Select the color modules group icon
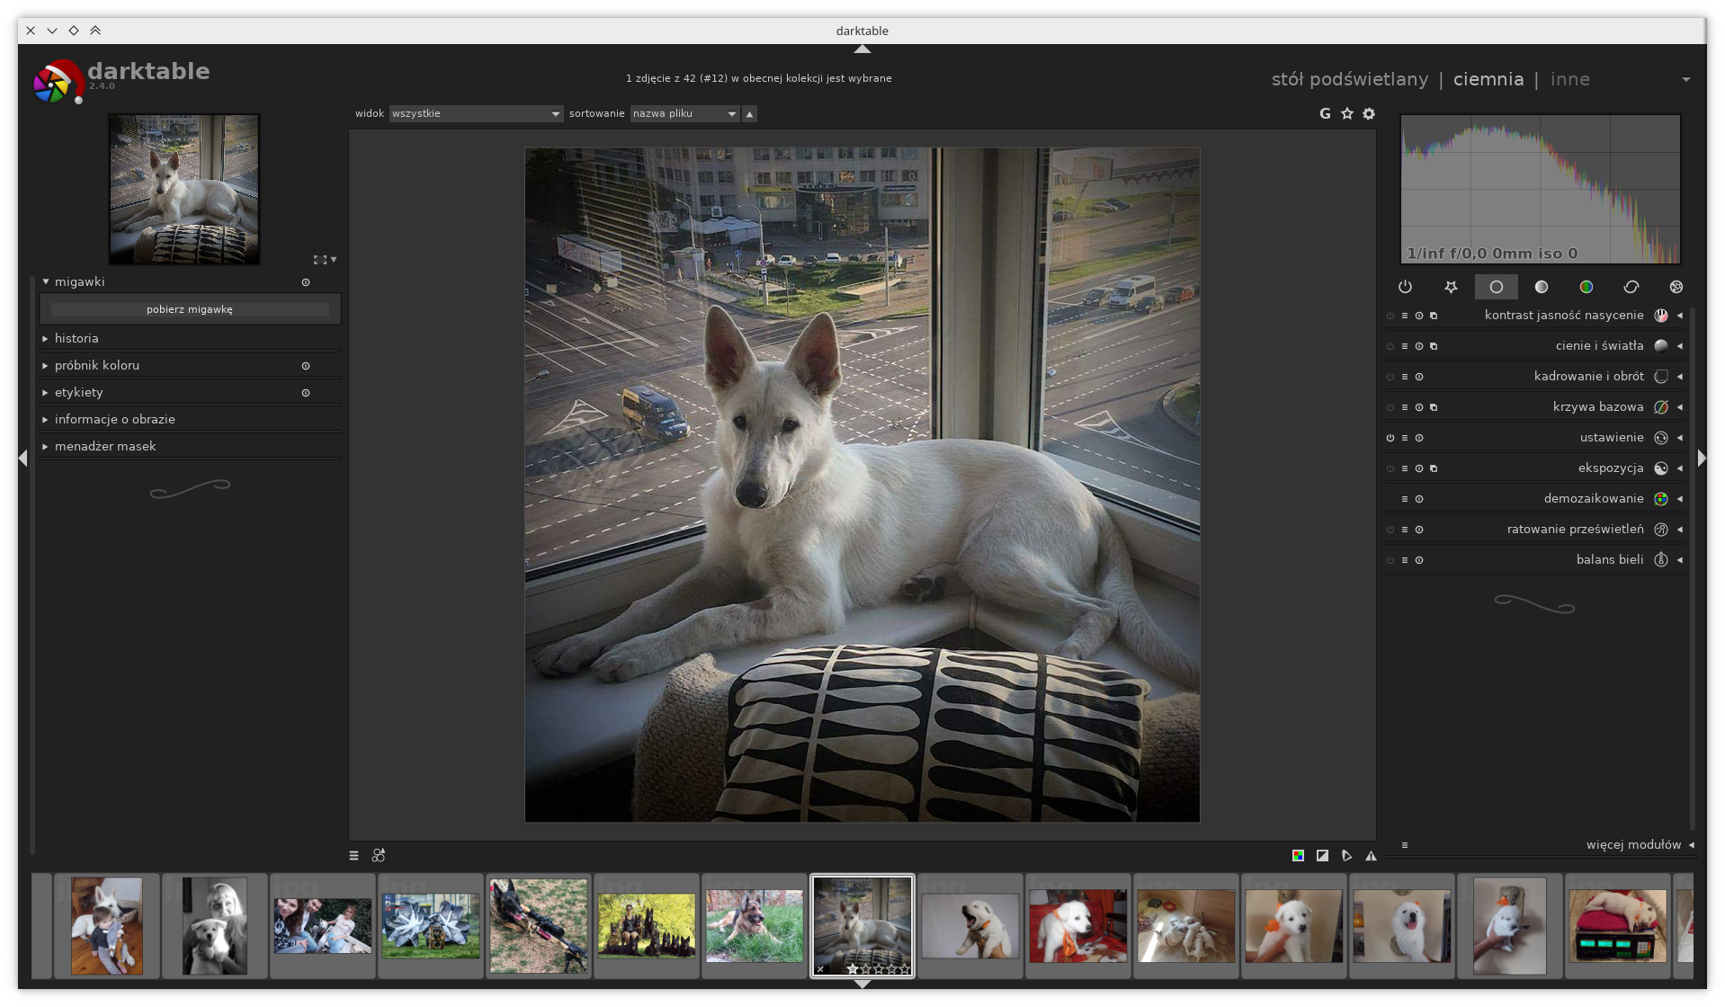1725x1007 pixels. (1586, 287)
